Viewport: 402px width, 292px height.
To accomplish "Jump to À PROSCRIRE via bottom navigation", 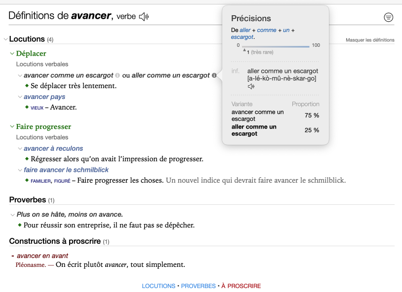I will click(241, 286).
